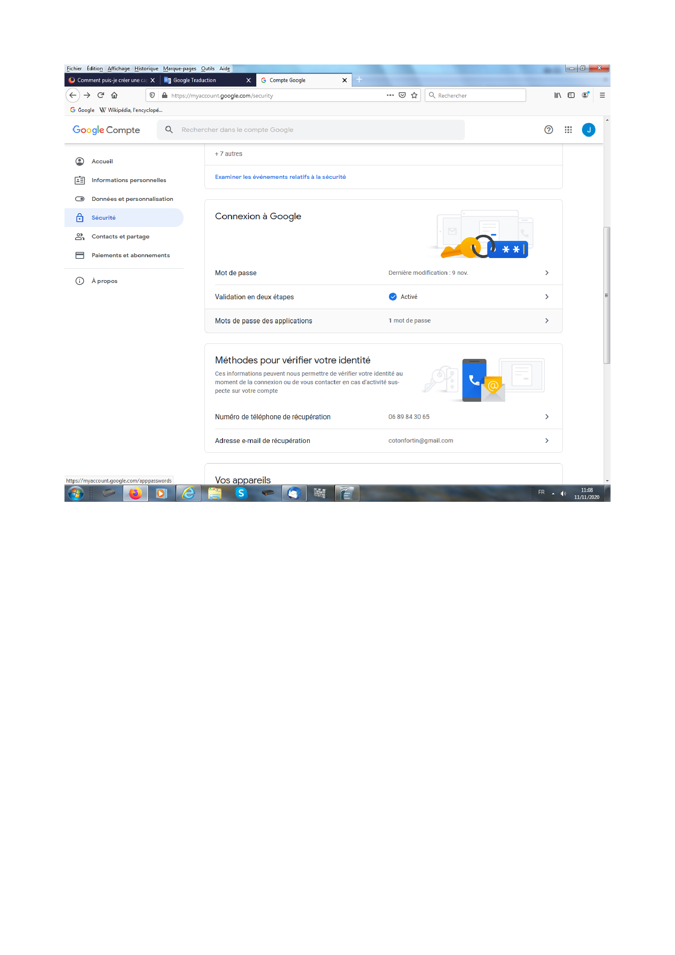Open the Outils menu
Viewport: 675px width, 955px height.
[208, 69]
